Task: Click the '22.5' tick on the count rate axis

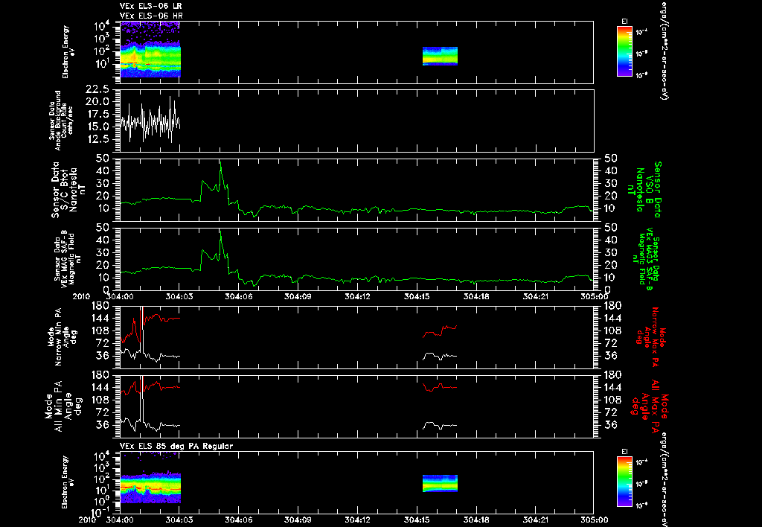Action: 97,89
